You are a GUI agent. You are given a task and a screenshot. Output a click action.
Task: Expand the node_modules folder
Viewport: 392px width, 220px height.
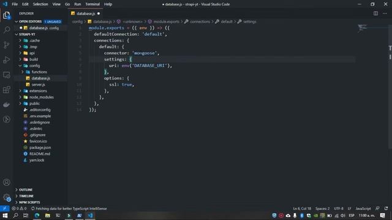41,97
